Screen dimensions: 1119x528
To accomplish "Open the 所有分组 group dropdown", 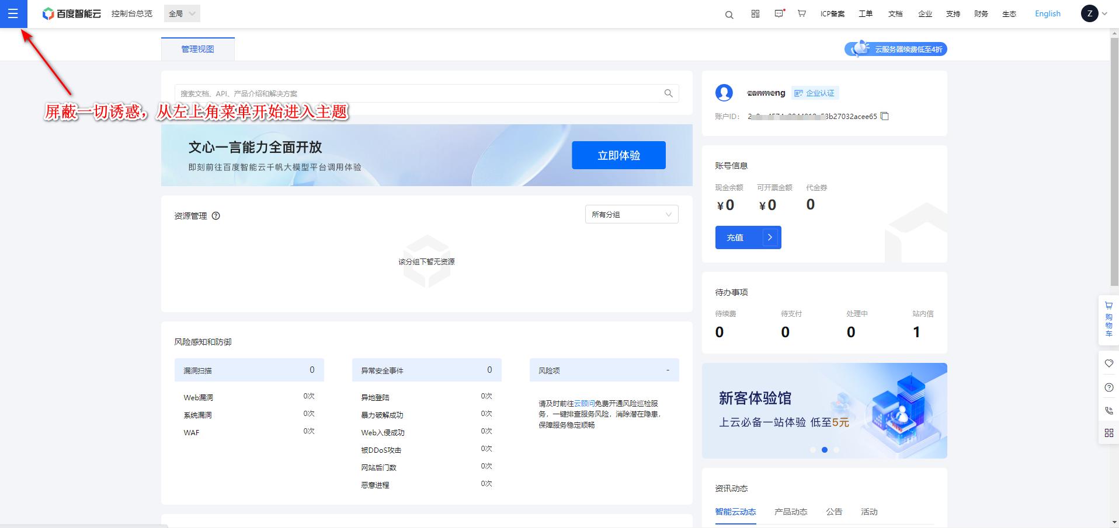I will tap(631, 215).
